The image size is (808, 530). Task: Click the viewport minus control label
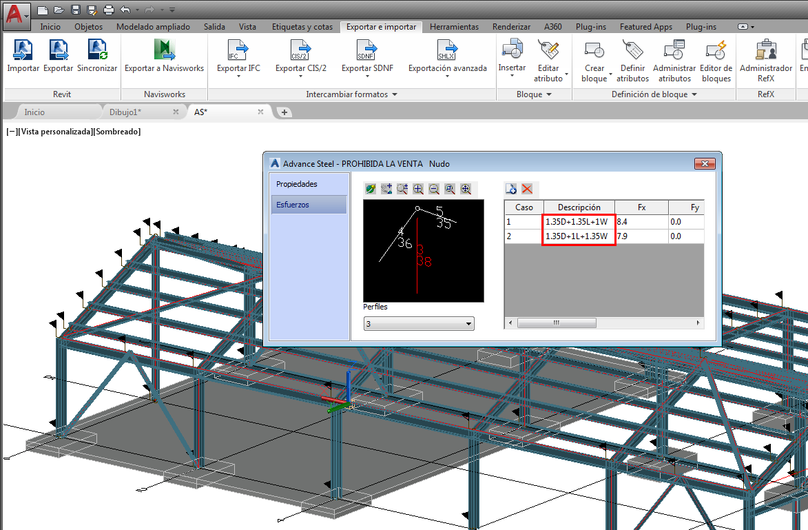12,132
